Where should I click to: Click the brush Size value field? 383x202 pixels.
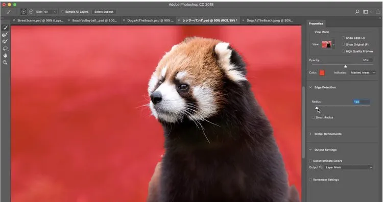48,12
